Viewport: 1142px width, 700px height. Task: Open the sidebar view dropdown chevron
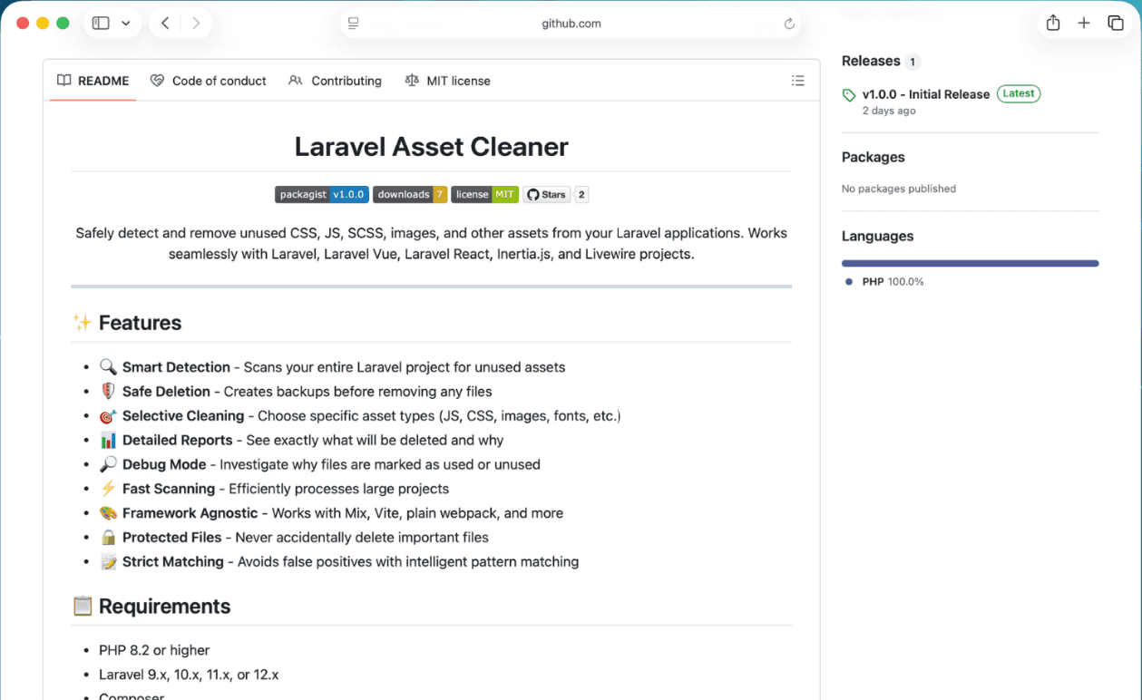[126, 23]
